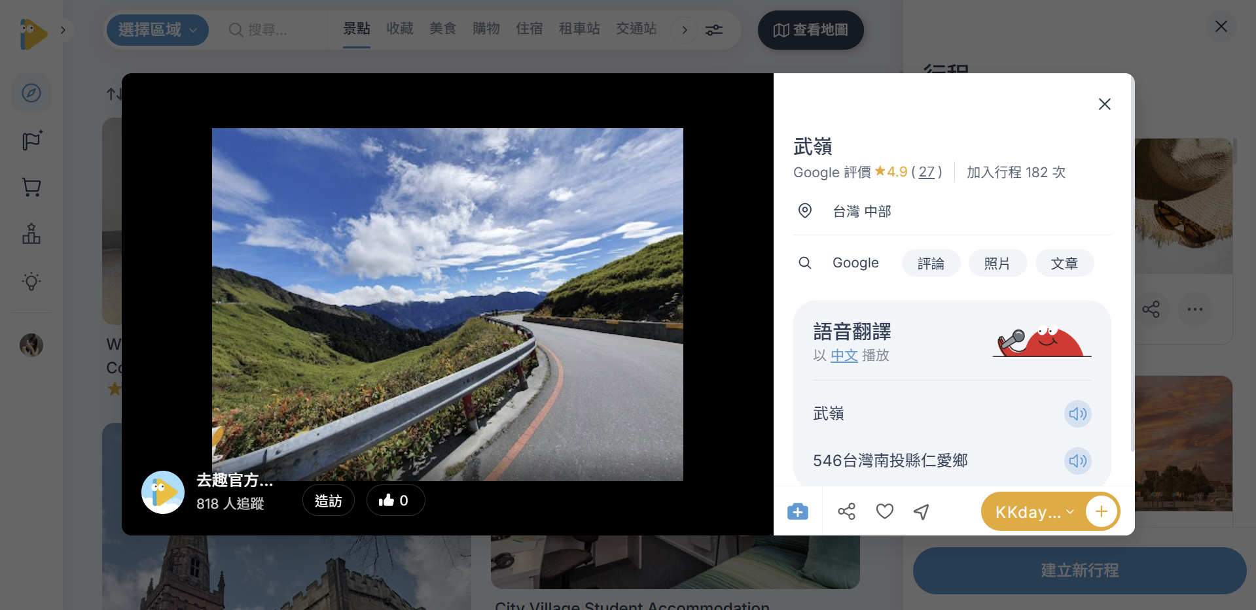The width and height of the screenshot is (1256, 610).
Task: Click the Google search label
Action: click(x=855, y=263)
